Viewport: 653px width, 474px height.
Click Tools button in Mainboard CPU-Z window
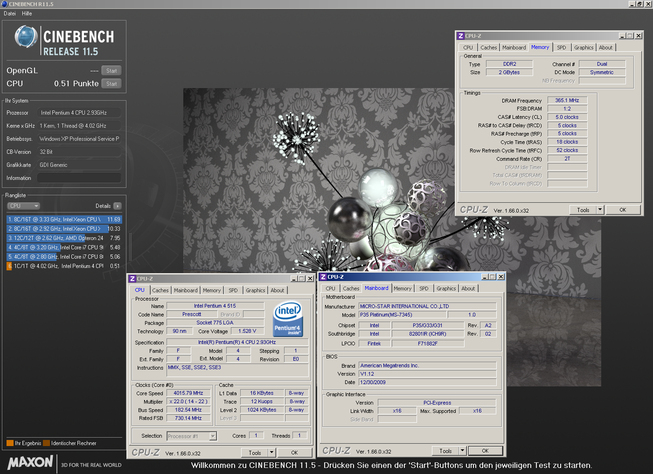tap(445, 451)
